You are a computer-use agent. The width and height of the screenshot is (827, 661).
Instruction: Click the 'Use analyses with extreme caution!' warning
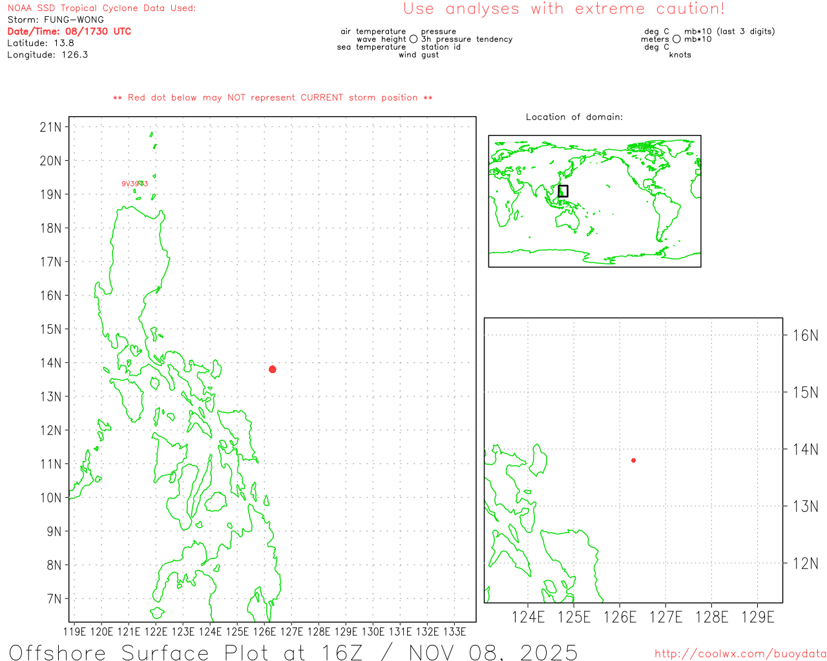pos(564,9)
